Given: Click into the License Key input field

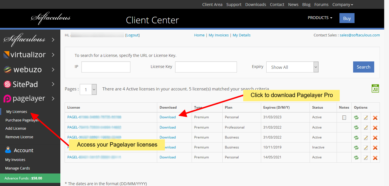Looking at the screenshot, I should coord(206,67).
